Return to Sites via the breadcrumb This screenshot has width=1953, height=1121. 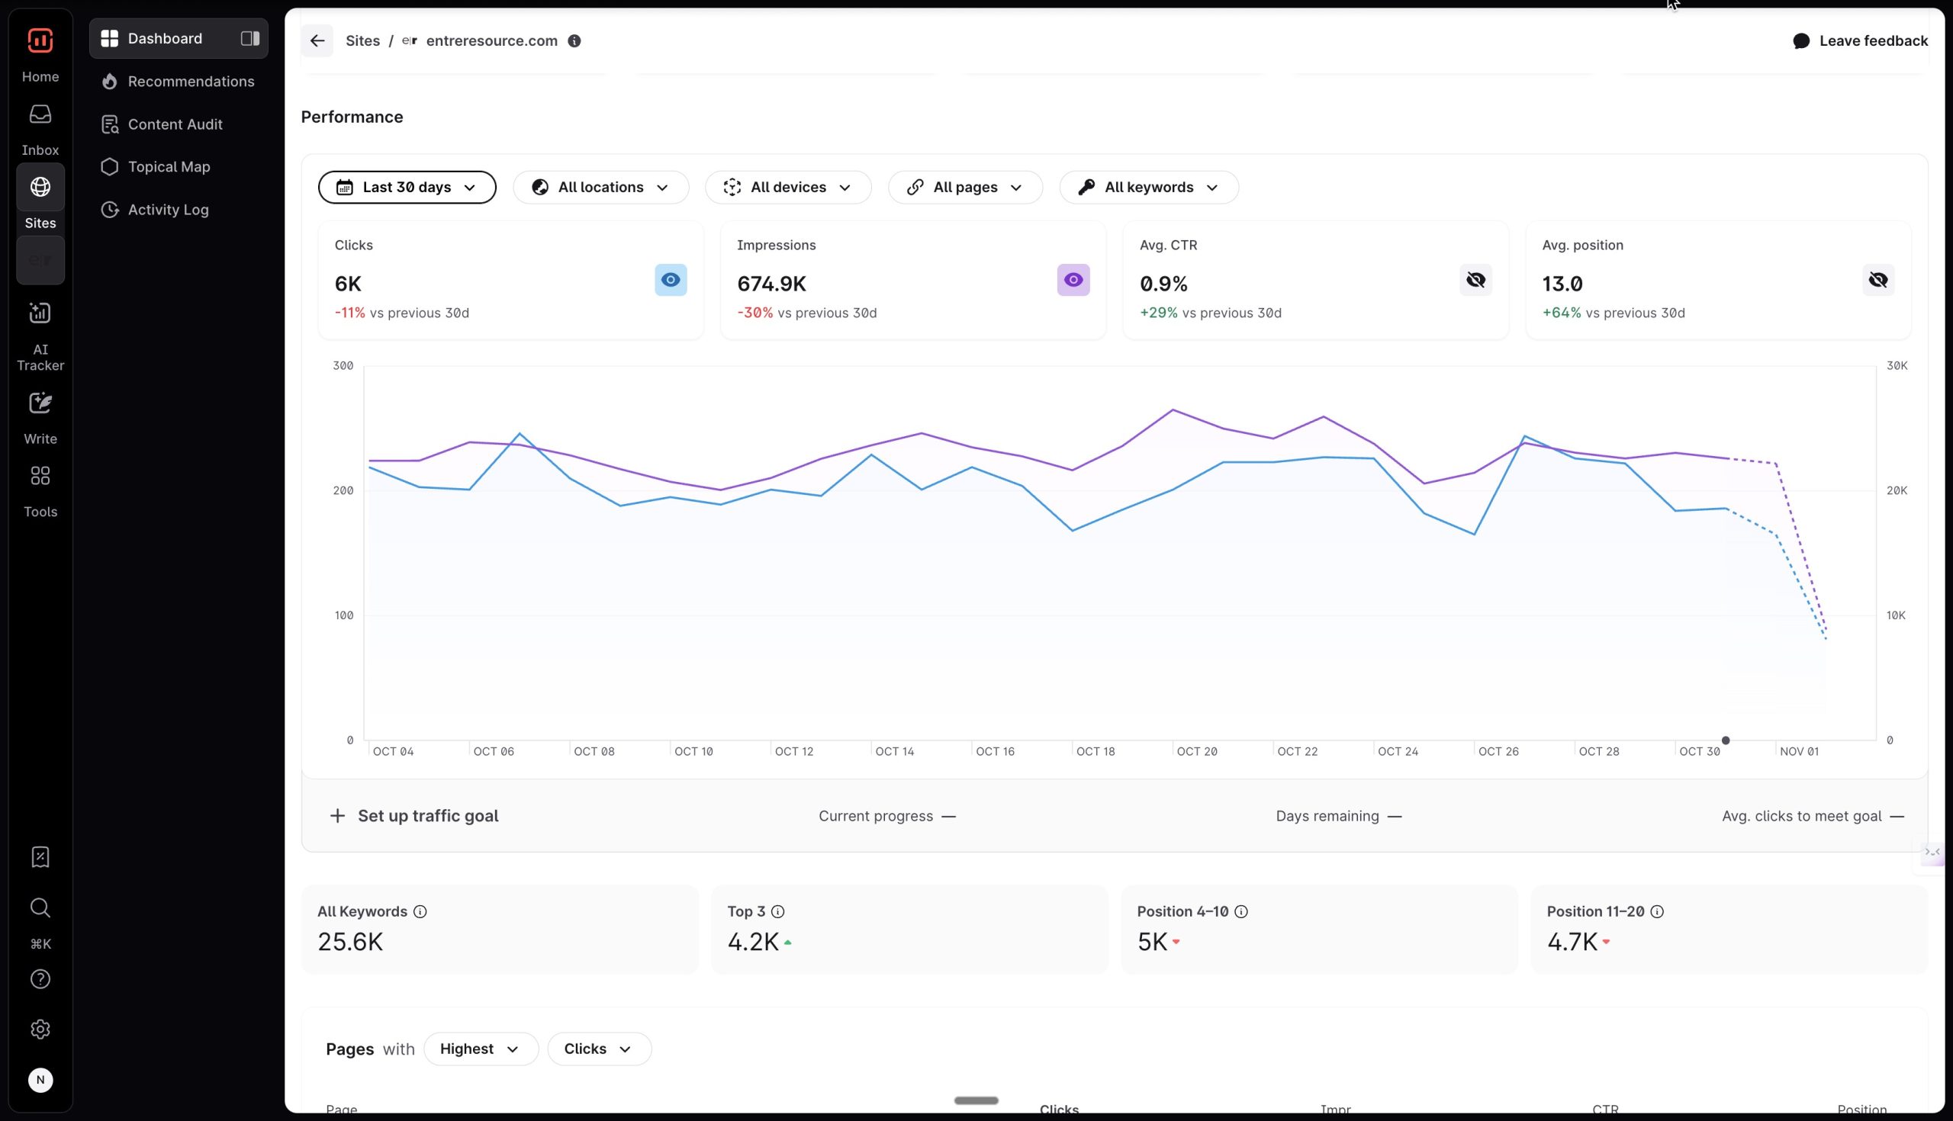pyautogui.click(x=363, y=40)
